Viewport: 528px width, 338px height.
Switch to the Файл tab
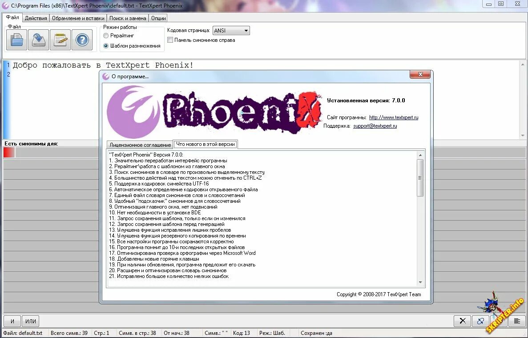[12, 17]
